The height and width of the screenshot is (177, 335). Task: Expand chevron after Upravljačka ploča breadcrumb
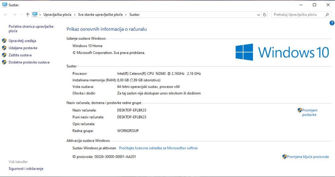pos(75,15)
